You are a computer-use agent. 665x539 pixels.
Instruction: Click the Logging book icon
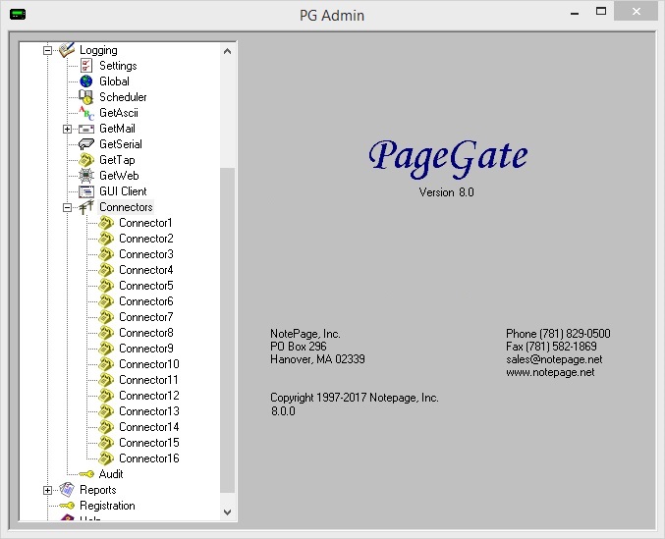coord(67,49)
